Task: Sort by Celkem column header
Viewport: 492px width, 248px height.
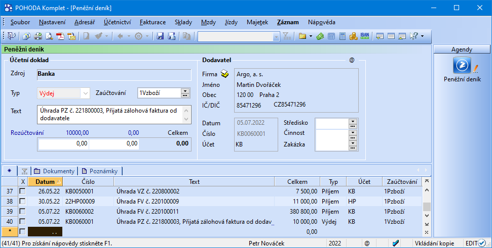Action: [297, 182]
